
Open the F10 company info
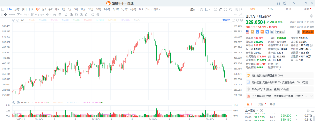tap(236, 9)
